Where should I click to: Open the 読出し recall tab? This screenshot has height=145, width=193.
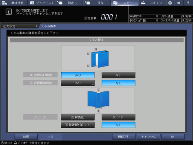pyautogui.click(x=69, y=3)
